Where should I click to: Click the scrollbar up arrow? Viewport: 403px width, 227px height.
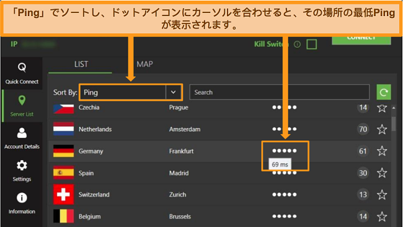[394, 108]
